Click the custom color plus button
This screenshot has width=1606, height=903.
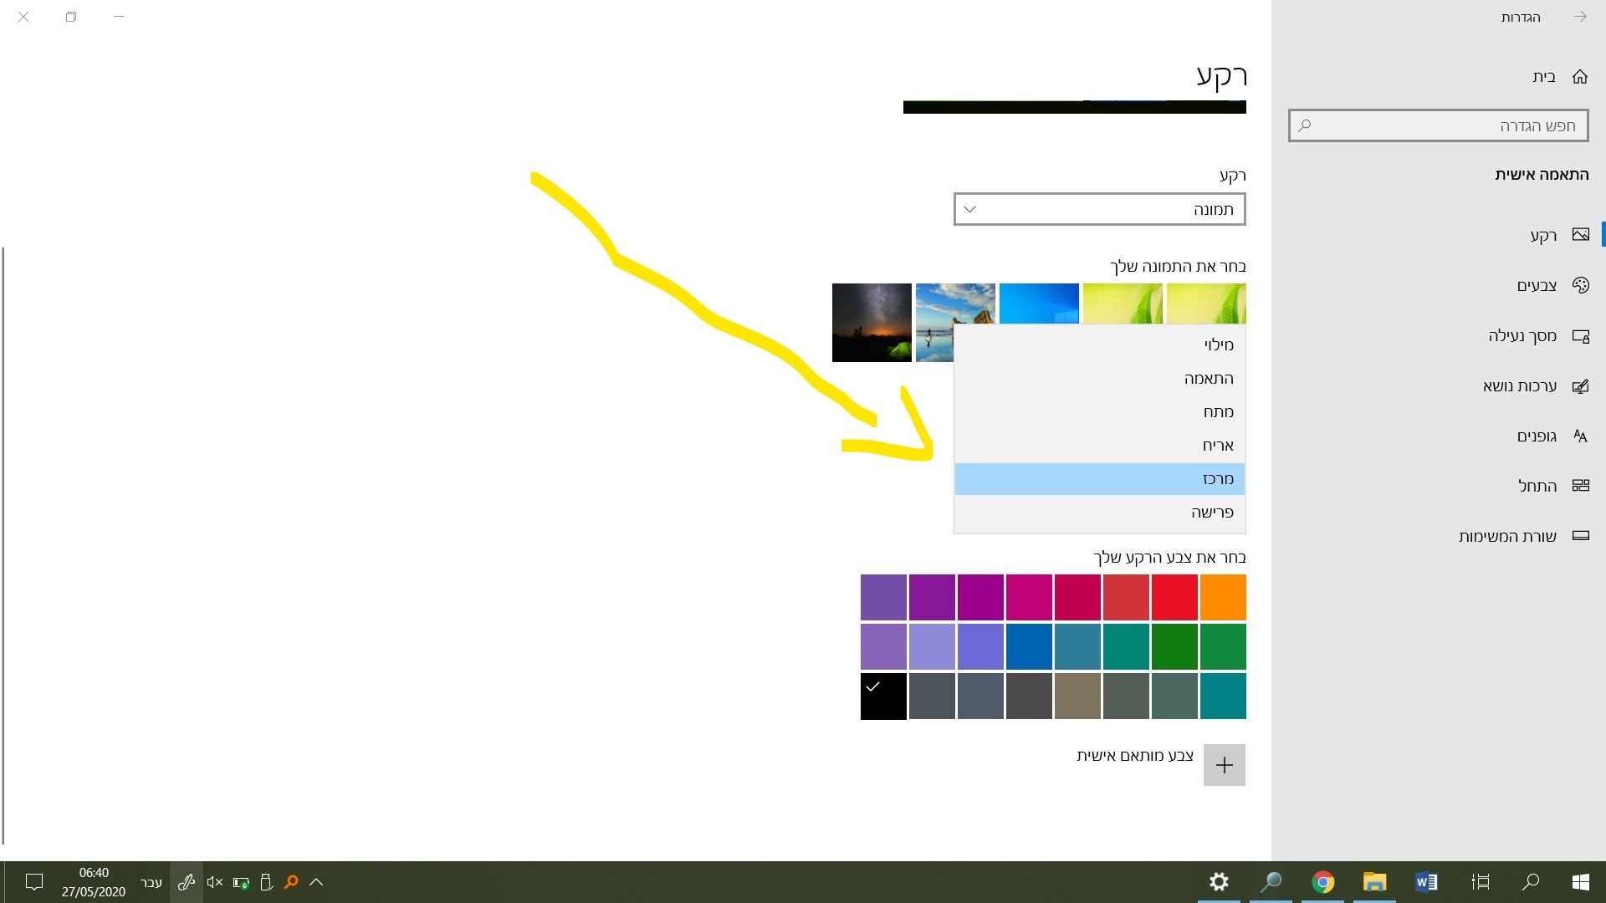point(1224,765)
